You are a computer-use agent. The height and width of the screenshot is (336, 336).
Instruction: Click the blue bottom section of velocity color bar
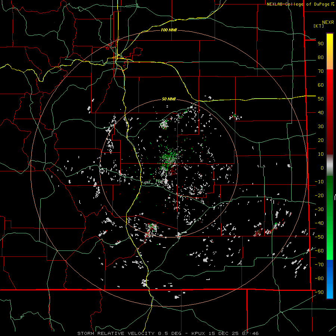[330, 279]
